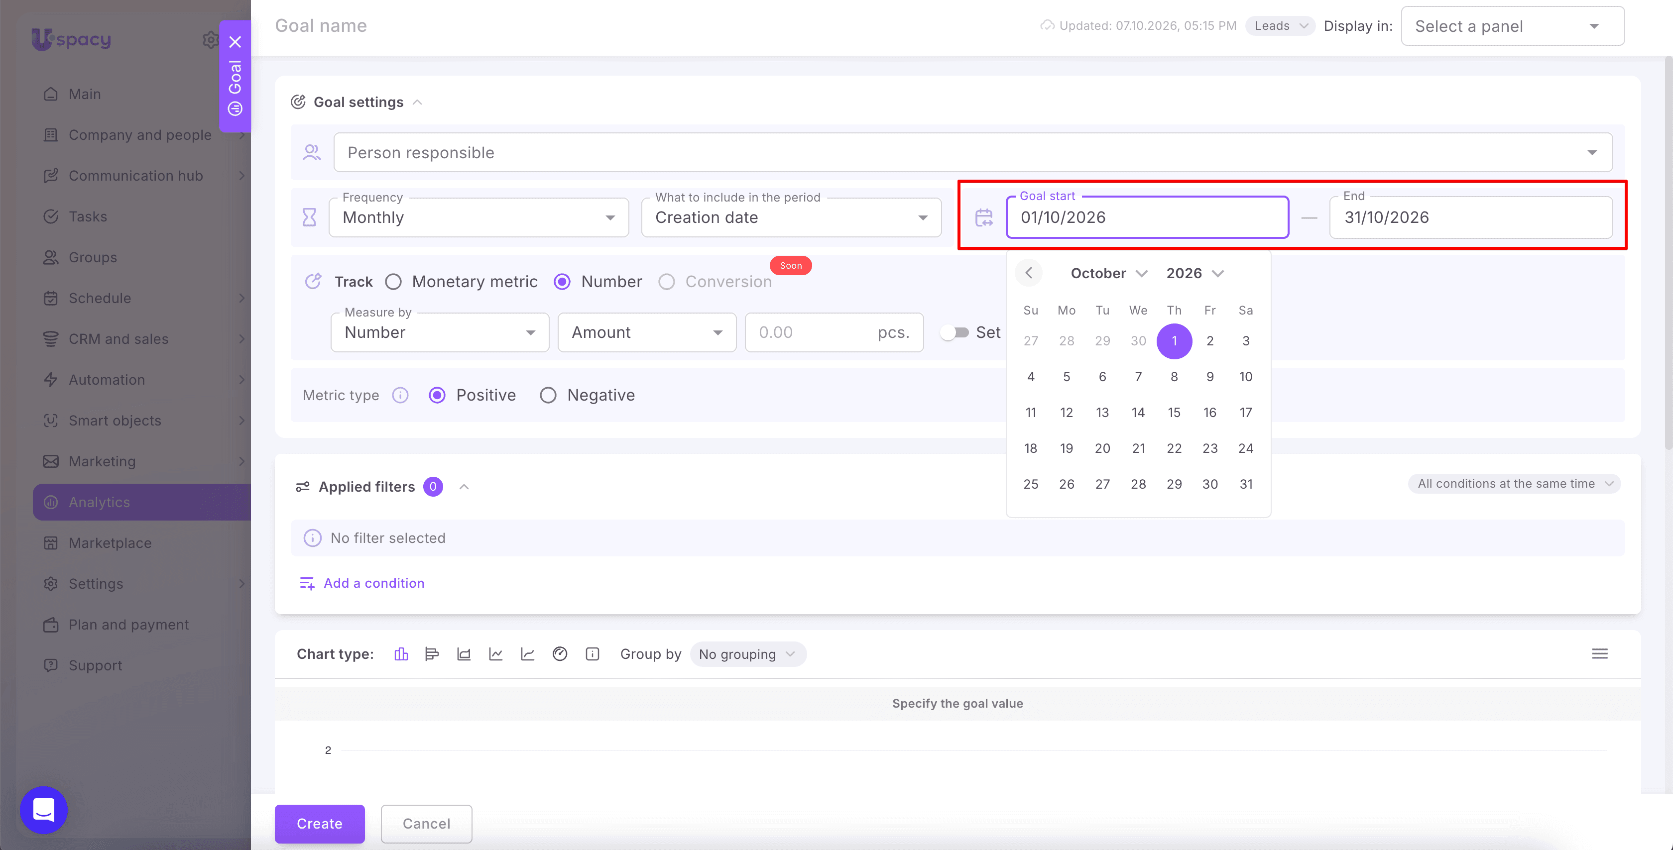1673x850 pixels.
Task: Select the Positive metric type
Action: tap(437, 395)
